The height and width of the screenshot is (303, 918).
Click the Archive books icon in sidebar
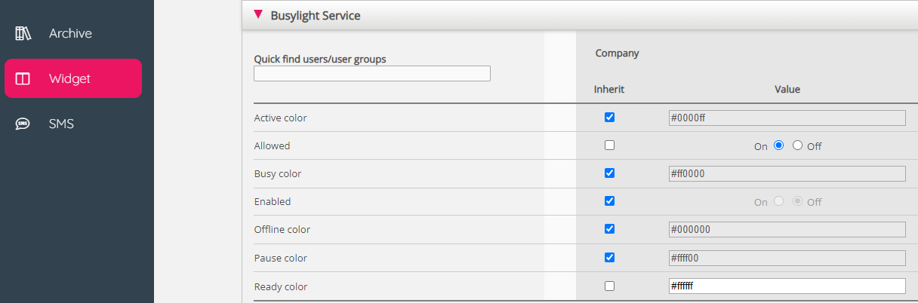tap(23, 33)
